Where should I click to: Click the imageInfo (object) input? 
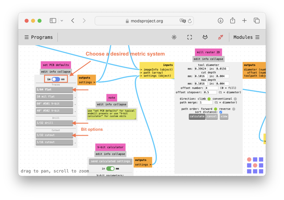pyautogui.click(x=157, y=70)
